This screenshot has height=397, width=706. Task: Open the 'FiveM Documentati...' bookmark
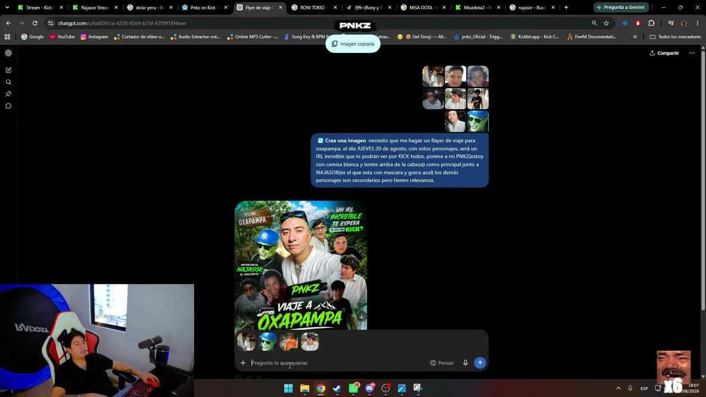(x=591, y=37)
